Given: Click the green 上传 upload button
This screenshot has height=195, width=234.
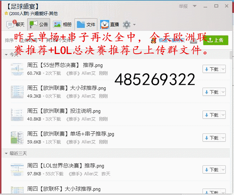Looking at the screenshot, I should (x=216, y=40).
